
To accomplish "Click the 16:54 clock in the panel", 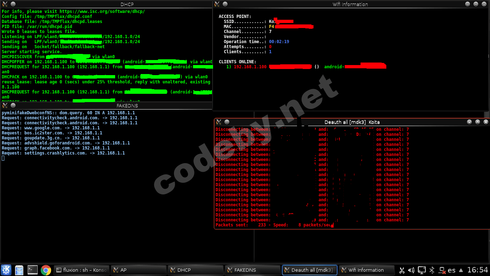I will coord(477,270).
